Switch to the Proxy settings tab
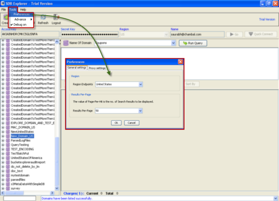This screenshot has width=279, height=201. [x=97, y=68]
